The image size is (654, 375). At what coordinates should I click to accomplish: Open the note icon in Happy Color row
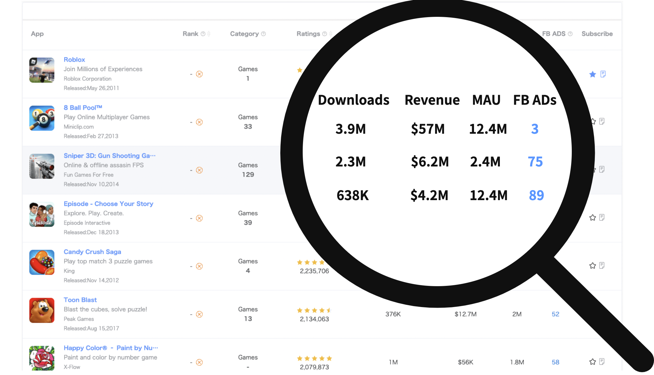602,361
